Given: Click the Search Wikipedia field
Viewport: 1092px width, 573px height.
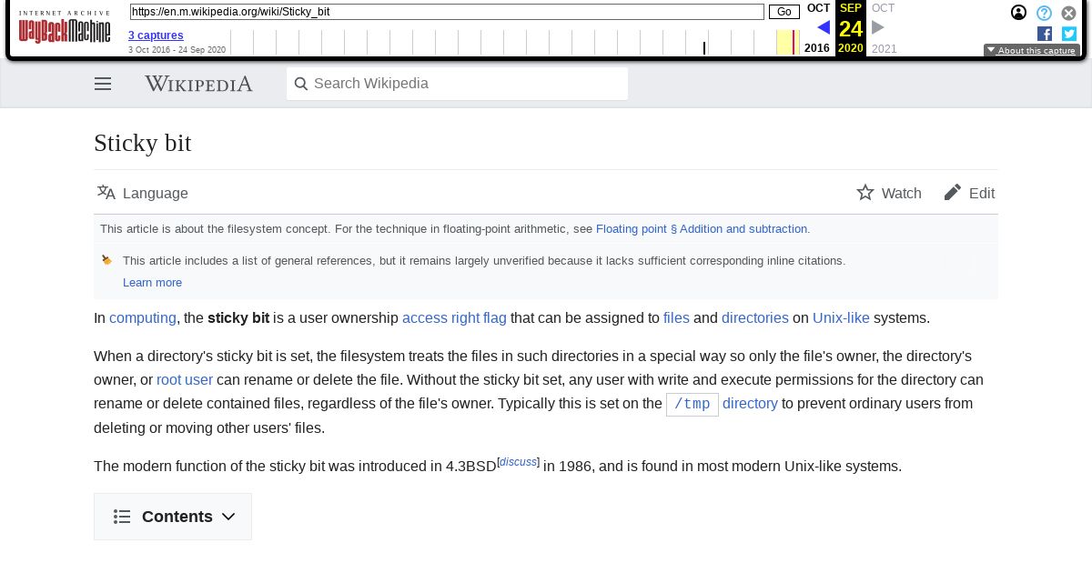Looking at the screenshot, I should [x=457, y=84].
